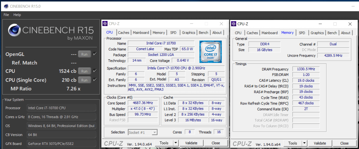Click the Level 3 cache value 16 MBytes
359x149 pixels.
coord(193,120)
